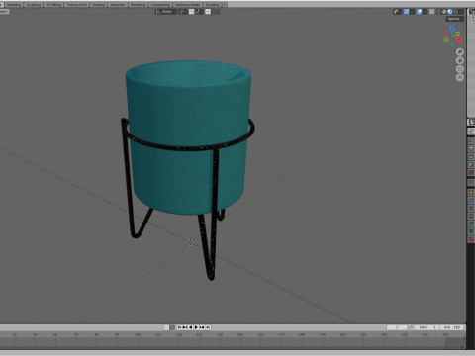Click the zoom view magnifier button
The width and height of the screenshot is (475, 356).
[x=460, y=52]
